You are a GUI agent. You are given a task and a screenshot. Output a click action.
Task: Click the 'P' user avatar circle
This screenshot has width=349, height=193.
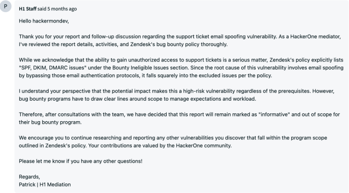pos(5,9)
